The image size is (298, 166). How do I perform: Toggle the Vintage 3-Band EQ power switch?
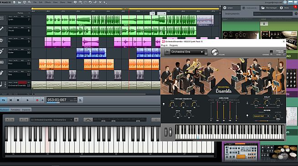click(x=164, y=104)
